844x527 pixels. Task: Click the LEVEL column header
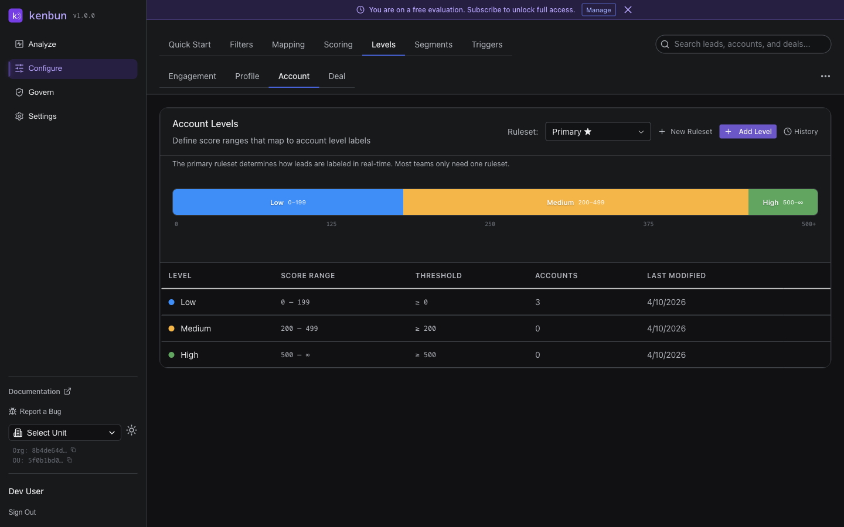(180, 276)
